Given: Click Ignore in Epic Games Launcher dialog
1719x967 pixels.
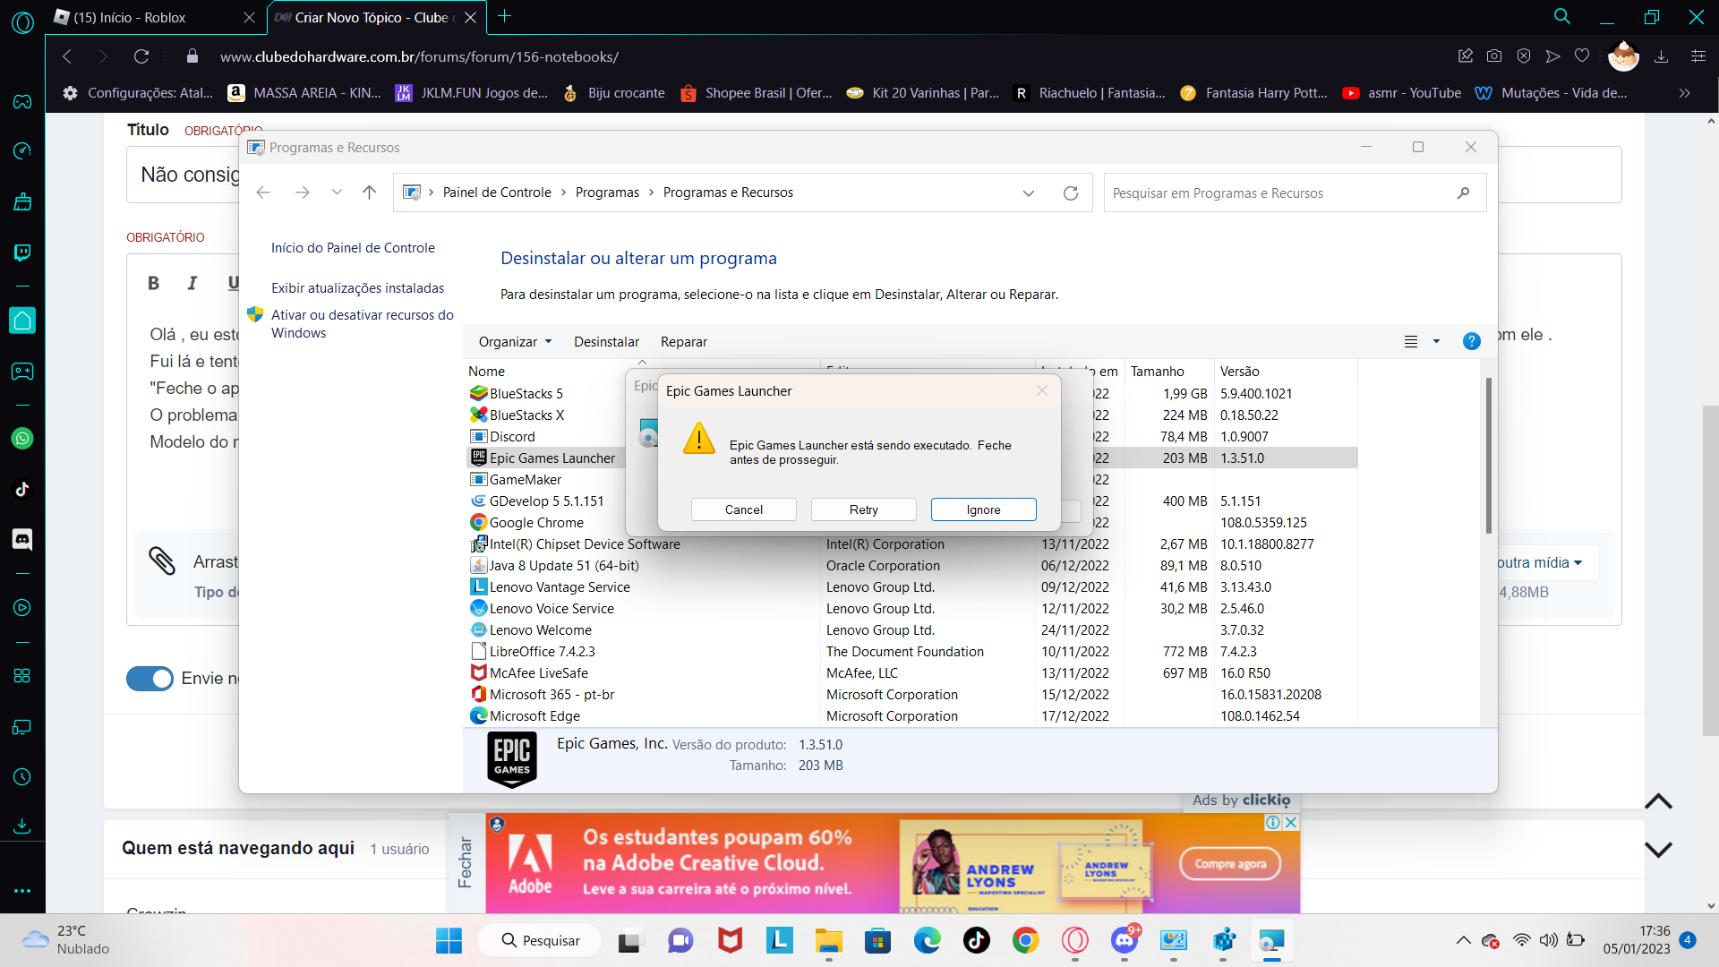Looking at the screenshot, I should (x=984, y=509).
